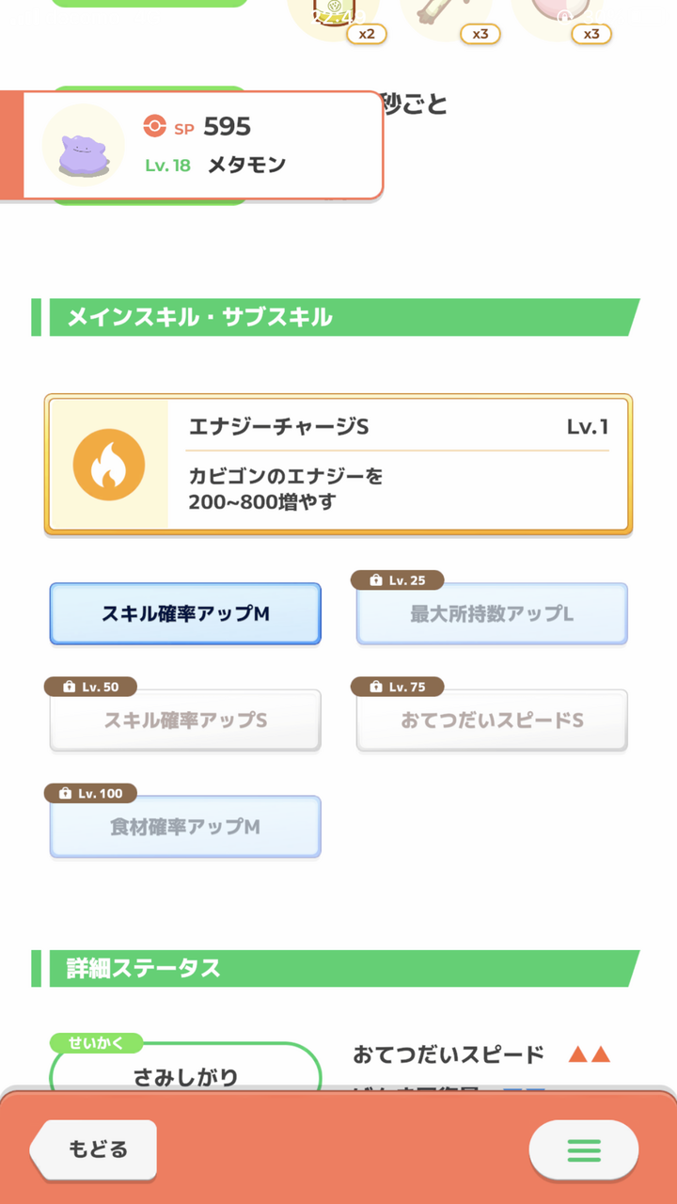Tap the Ditto portrait thumbnail
Viewport: 677px width, 1204px height.
[x=85, y=146]
